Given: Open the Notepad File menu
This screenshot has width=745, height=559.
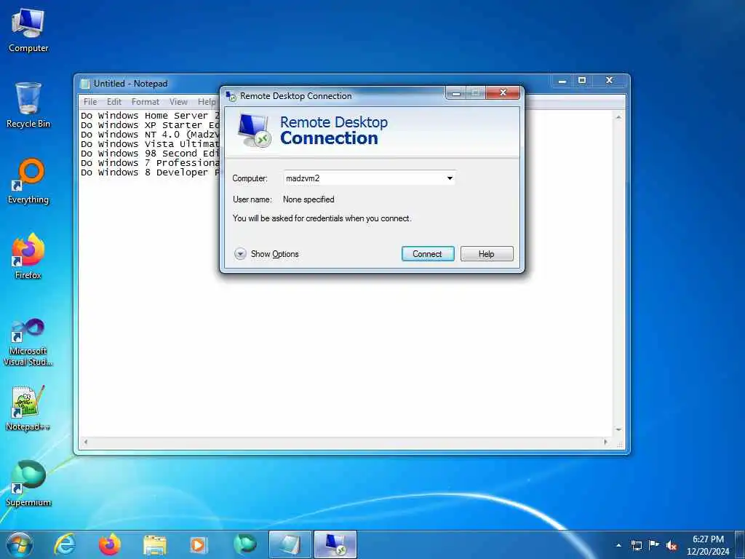Looking at the screenshot, I should coord(89,102).
